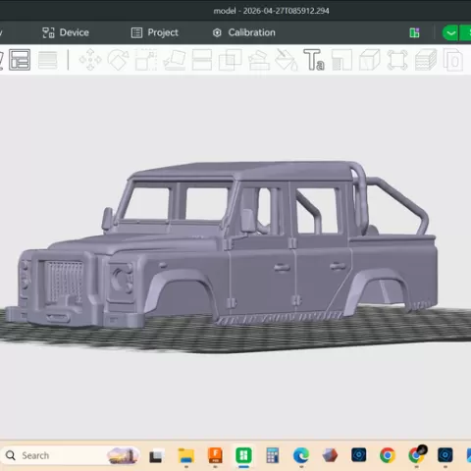Image resolution: width=471 pixels, height=471 pixels.
Task: Click the square with corner handles icon
Action: (x=397, y=60)
